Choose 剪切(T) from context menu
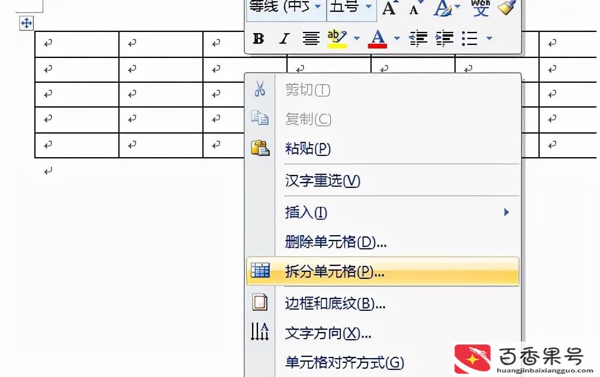This screenshot has height=377, width=600. click(383, 90)
